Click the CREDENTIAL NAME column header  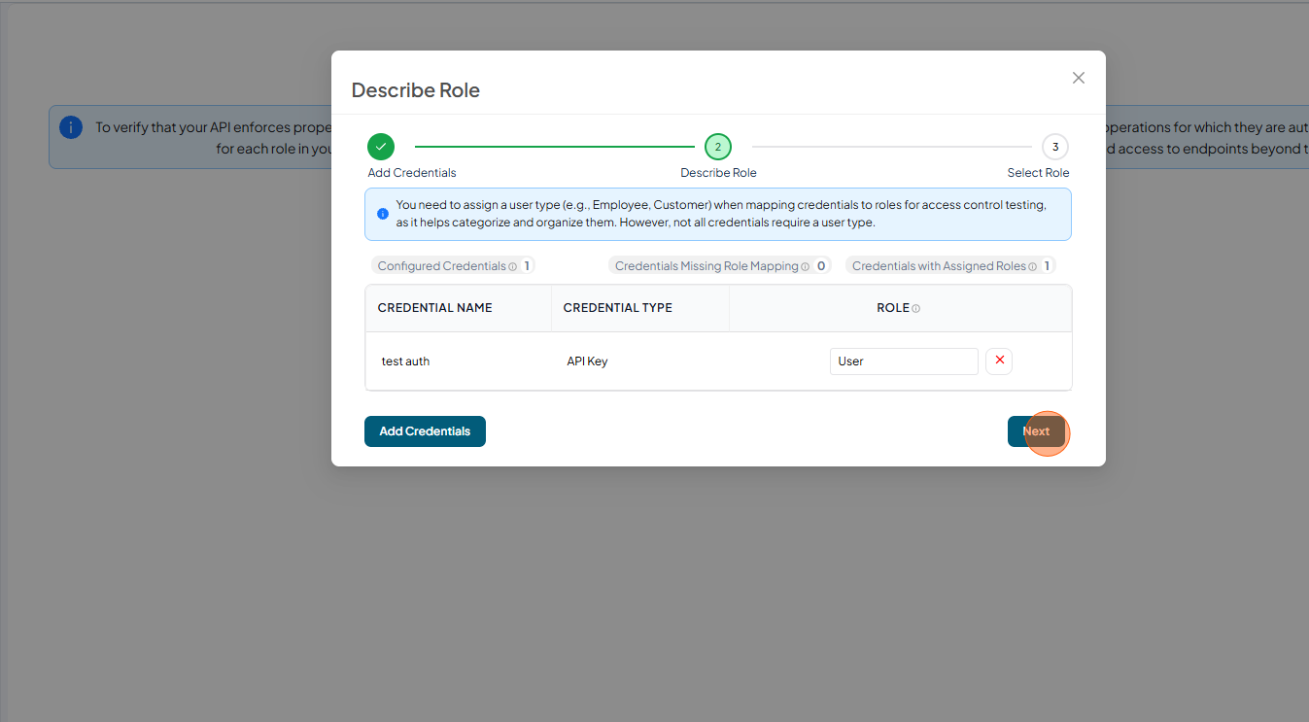[x=434, y=308]
